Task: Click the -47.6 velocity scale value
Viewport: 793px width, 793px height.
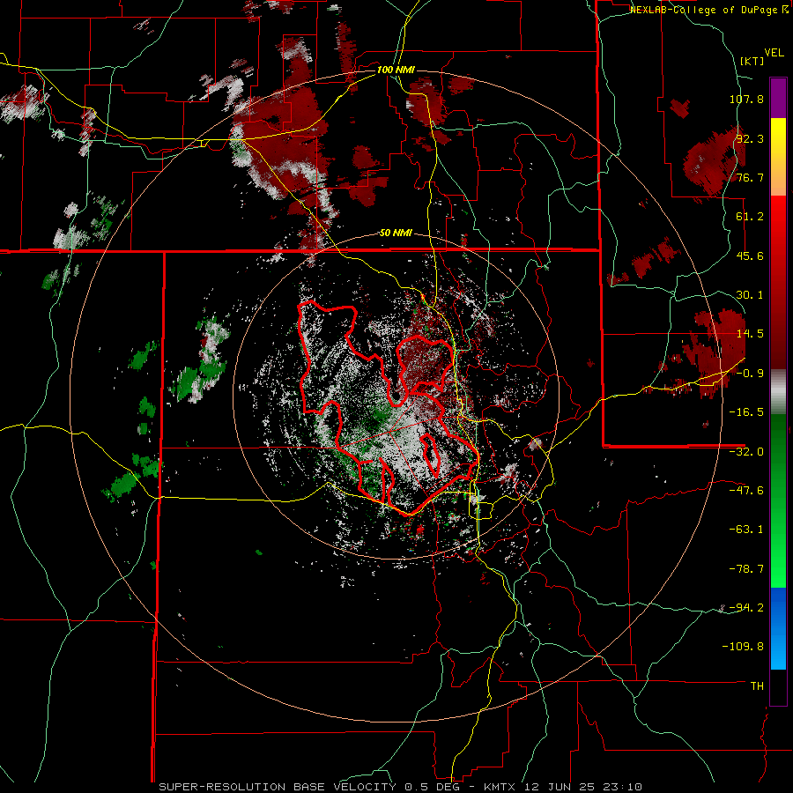Action: point(746,491)
